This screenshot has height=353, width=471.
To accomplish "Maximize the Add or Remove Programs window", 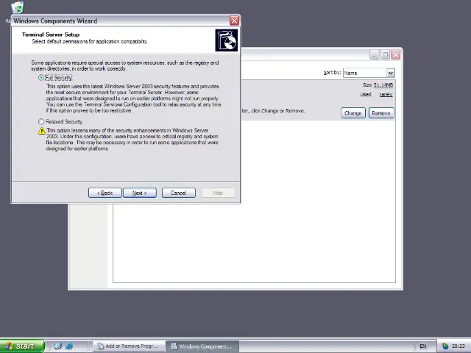I will [385, 54].
